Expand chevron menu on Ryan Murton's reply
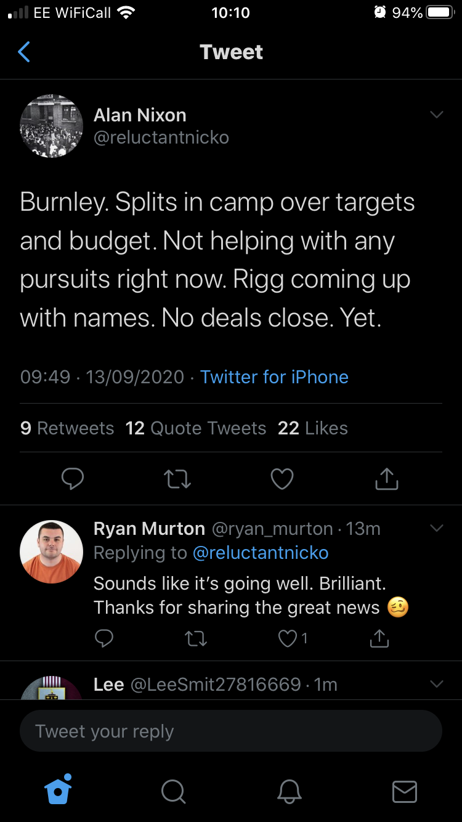 point(436,529)
